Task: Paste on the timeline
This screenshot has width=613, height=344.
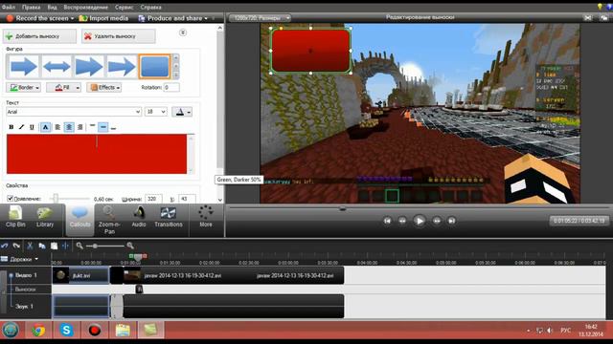Action: [x=54, y=246]
